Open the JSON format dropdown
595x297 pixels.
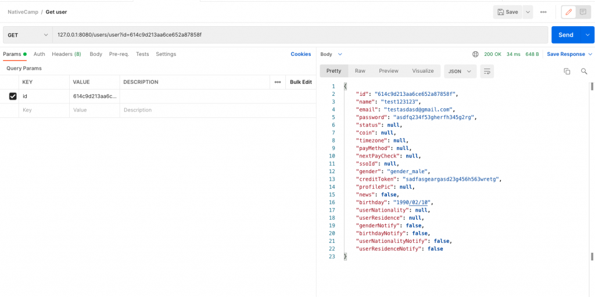460,71
